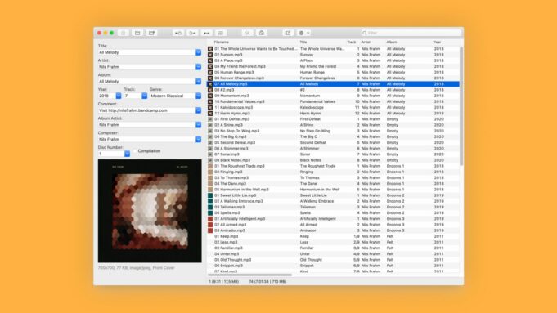Select the row 02 A Walking Embrace.mp3
This screenshot has width=557, height=313.
[x=333, y=201]
